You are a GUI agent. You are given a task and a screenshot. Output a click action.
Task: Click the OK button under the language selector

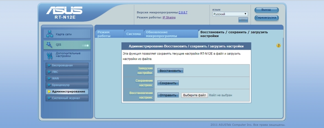243,20
